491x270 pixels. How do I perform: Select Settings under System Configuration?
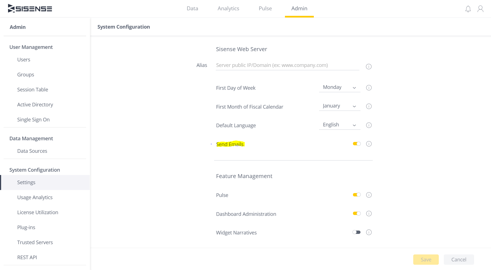point(45,182)
